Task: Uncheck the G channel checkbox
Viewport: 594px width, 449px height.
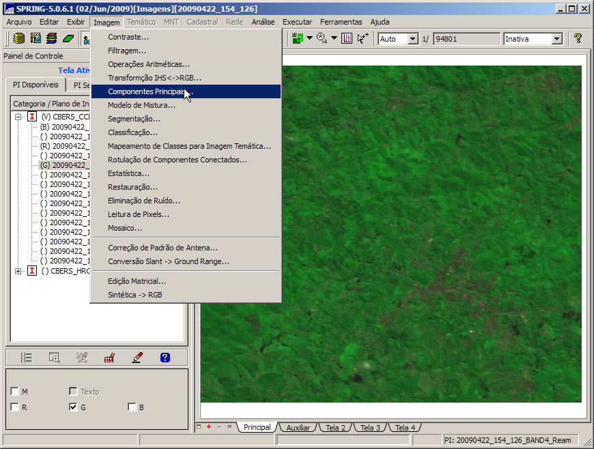Action: 73,407
